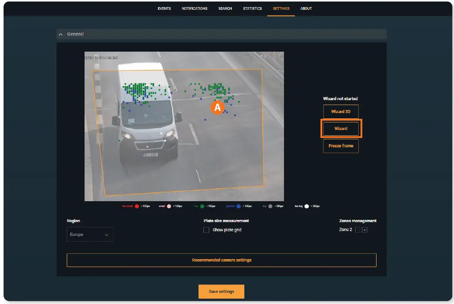
Task: Click the red 'too small' legend dot
Action: (x=137, y=207)
